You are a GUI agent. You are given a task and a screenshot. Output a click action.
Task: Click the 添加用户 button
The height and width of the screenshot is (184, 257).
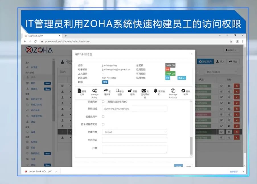pos(205,61)
